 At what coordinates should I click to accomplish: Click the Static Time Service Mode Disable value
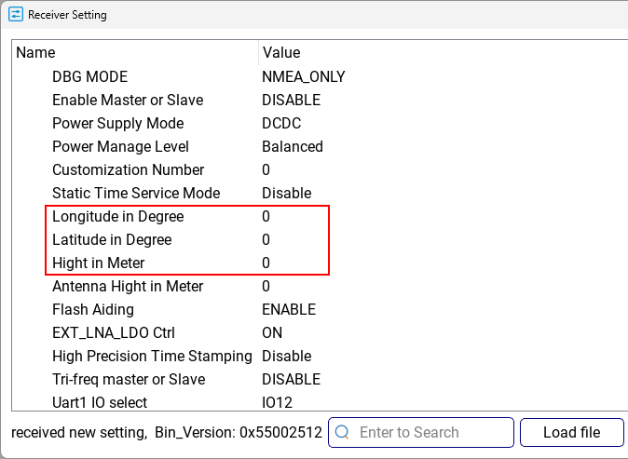tap(286, 193)
